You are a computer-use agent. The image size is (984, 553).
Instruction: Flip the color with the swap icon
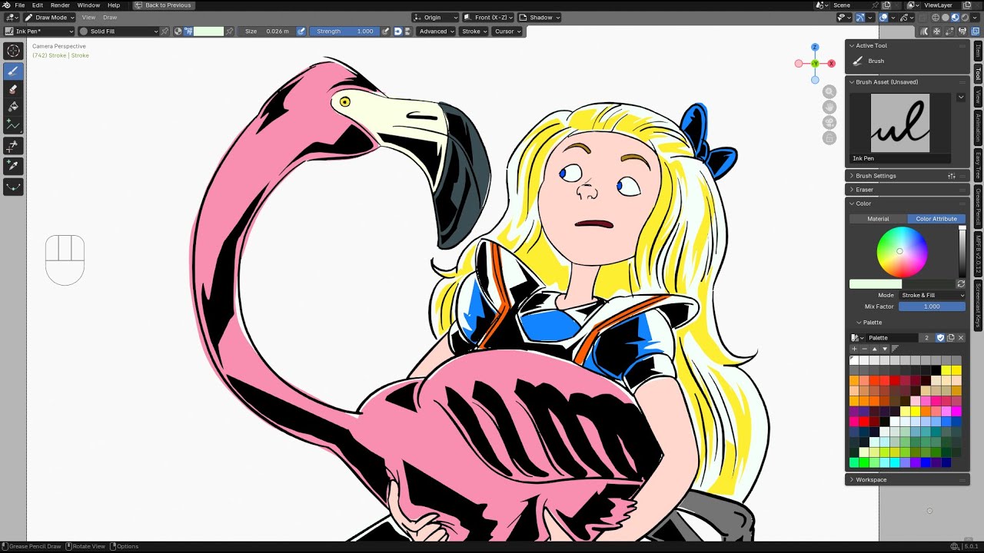960,284
